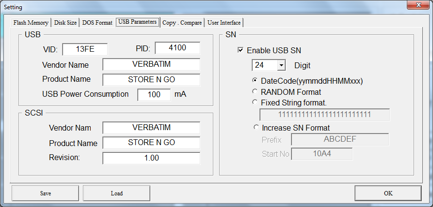Click the Save button
The image size is (433, 207).
tap(45, 193)
